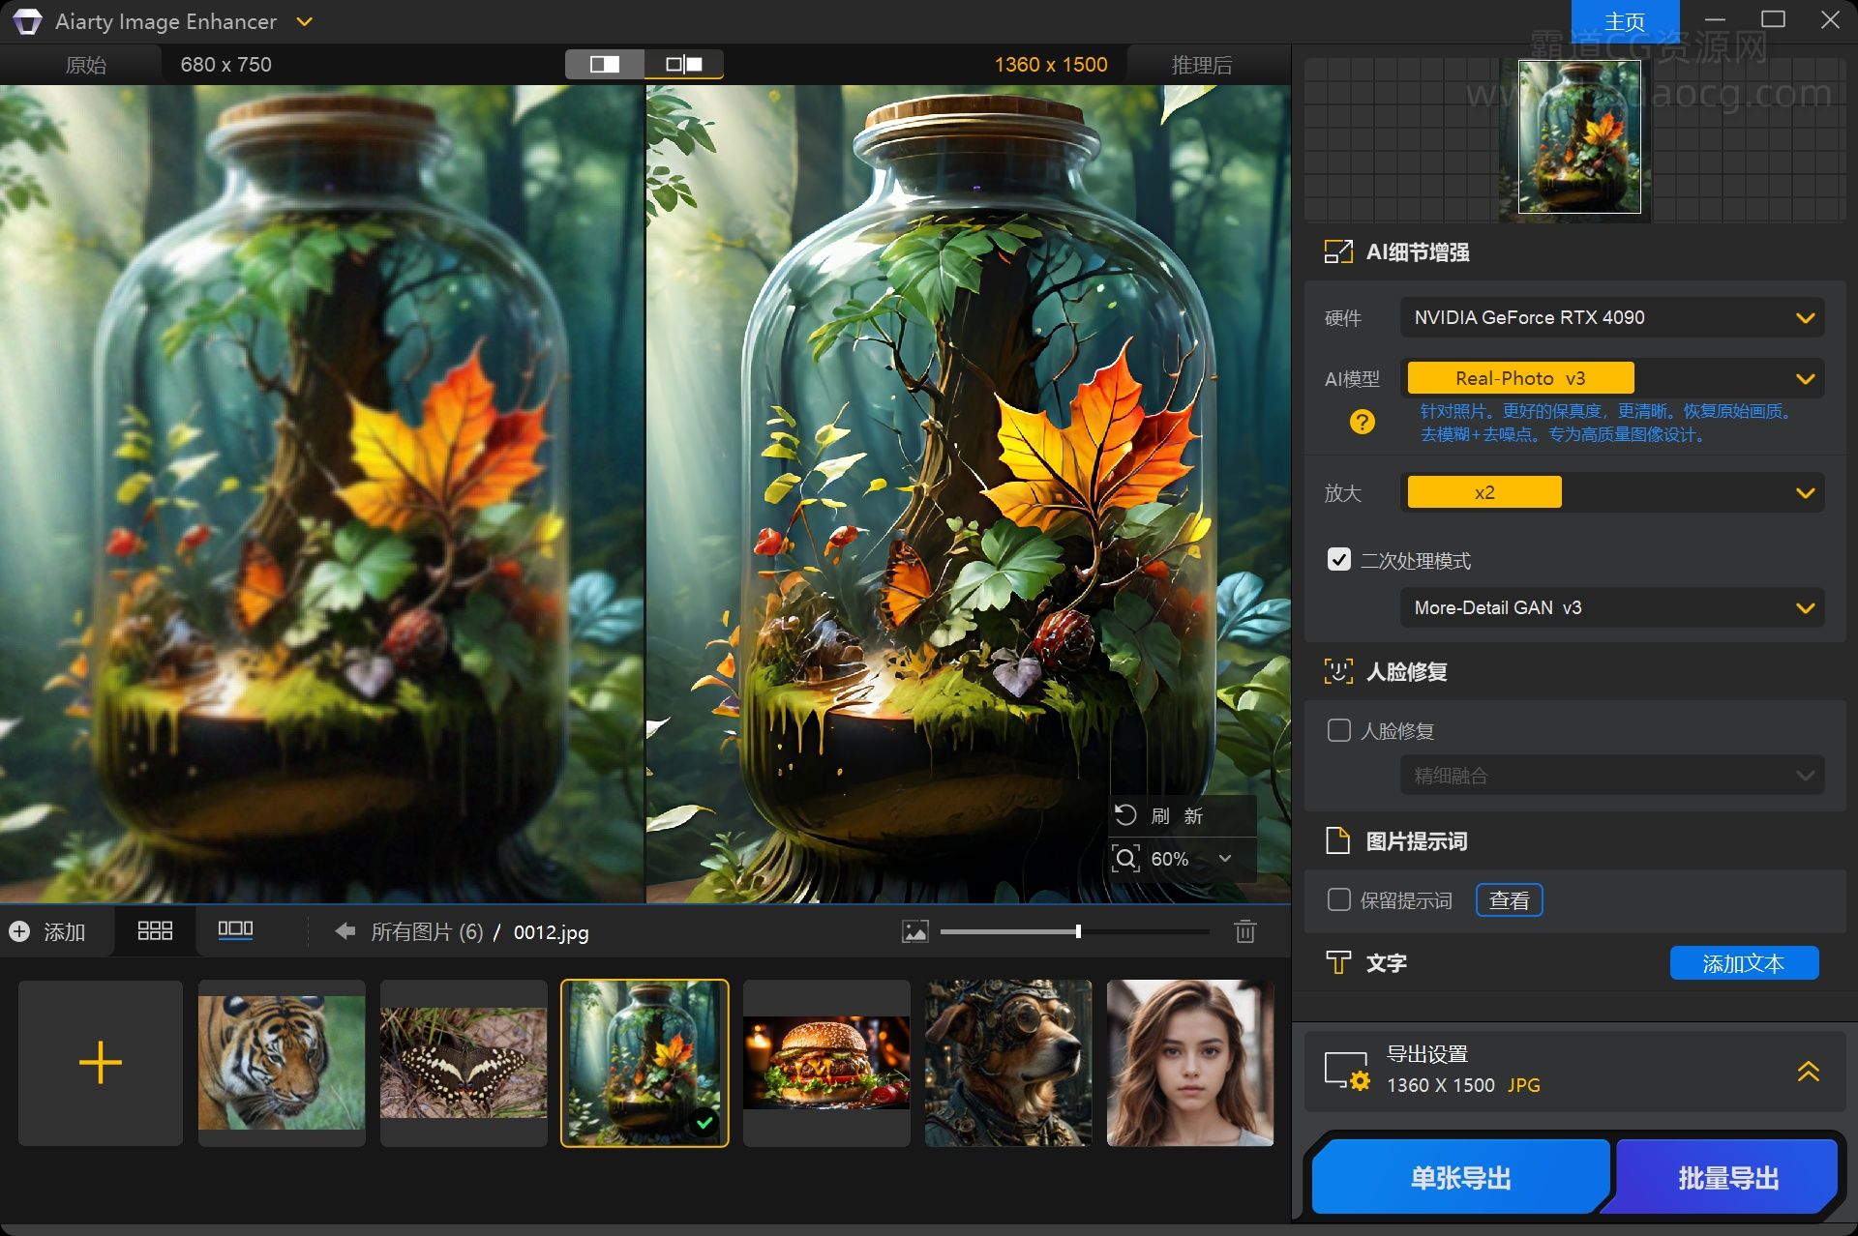The width and height of the screenshot is (1858, 1236).
Task: Click the refresh (刷新) icon
Action: pos(1125,815)
